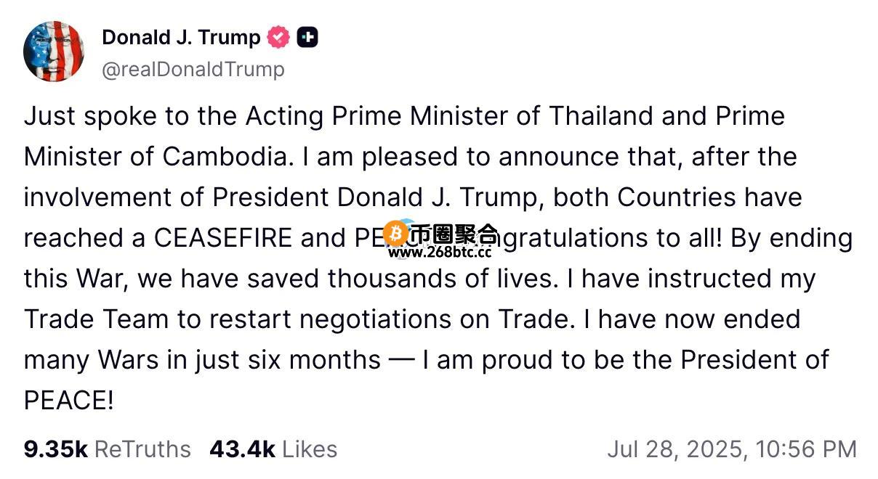Select the 43.4k likes count
878x479 pixels.
coord(242,449)
